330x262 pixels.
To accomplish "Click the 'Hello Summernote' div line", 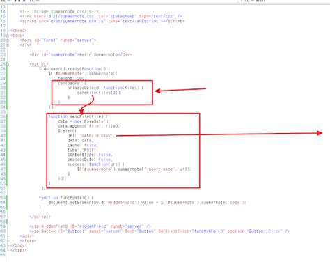I will click(81, 54).
